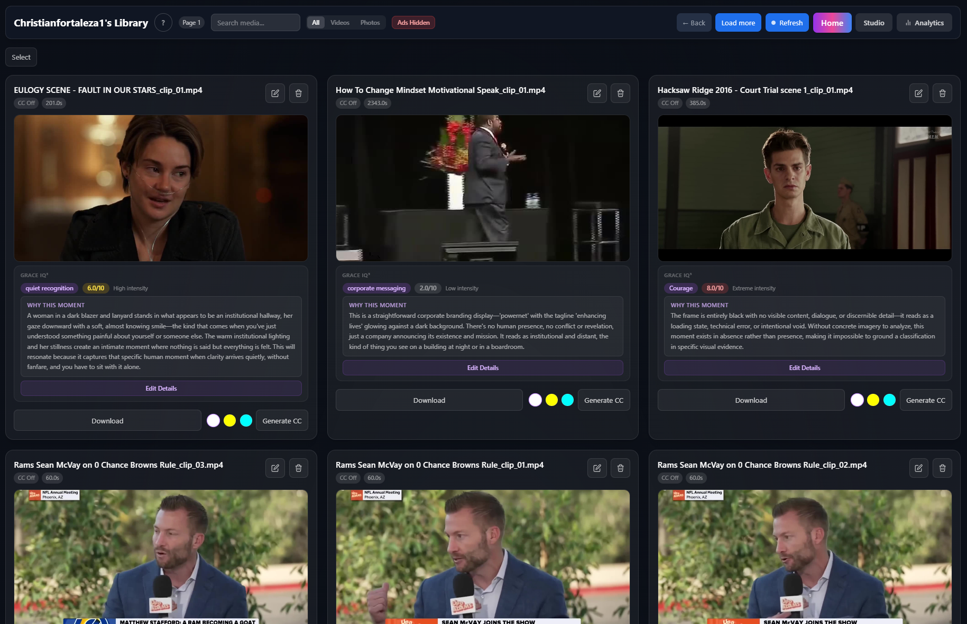Go to the Home page
The height and width of the screenshot is (624, 967).
pyautogui.click(x=832, y=23)
